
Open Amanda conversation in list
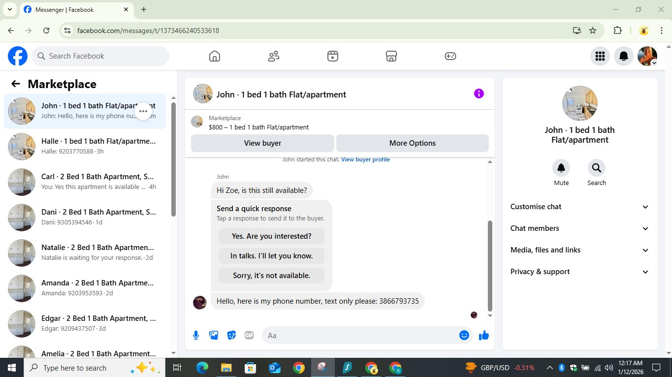click(85, 288)
